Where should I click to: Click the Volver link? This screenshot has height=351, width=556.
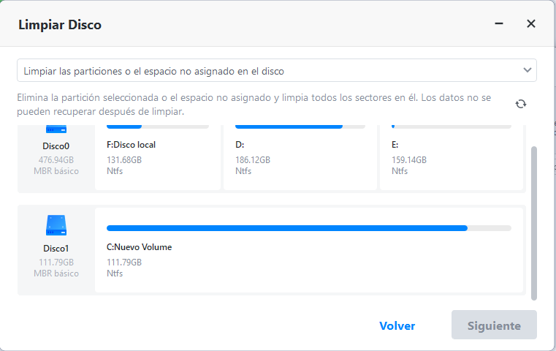[x=397, y=326]
